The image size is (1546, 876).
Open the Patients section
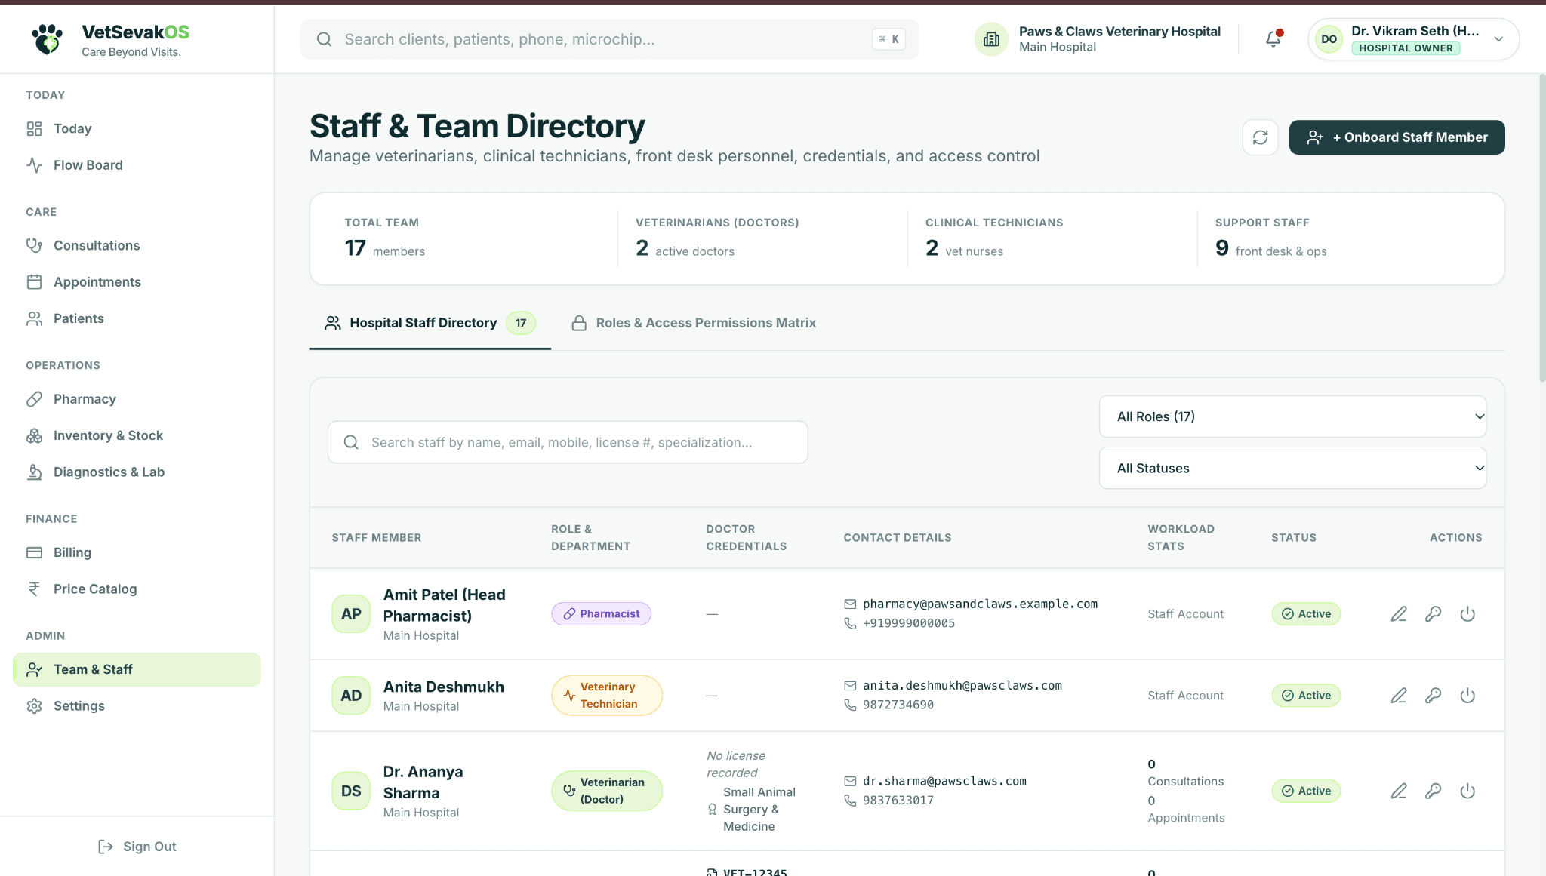pos(137,318)
